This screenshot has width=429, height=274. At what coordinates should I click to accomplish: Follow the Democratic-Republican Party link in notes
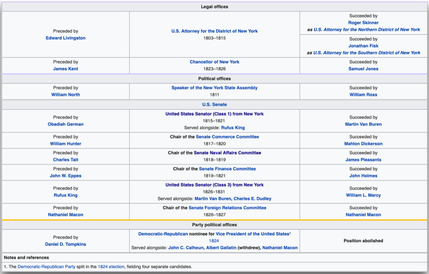(46, 266)
